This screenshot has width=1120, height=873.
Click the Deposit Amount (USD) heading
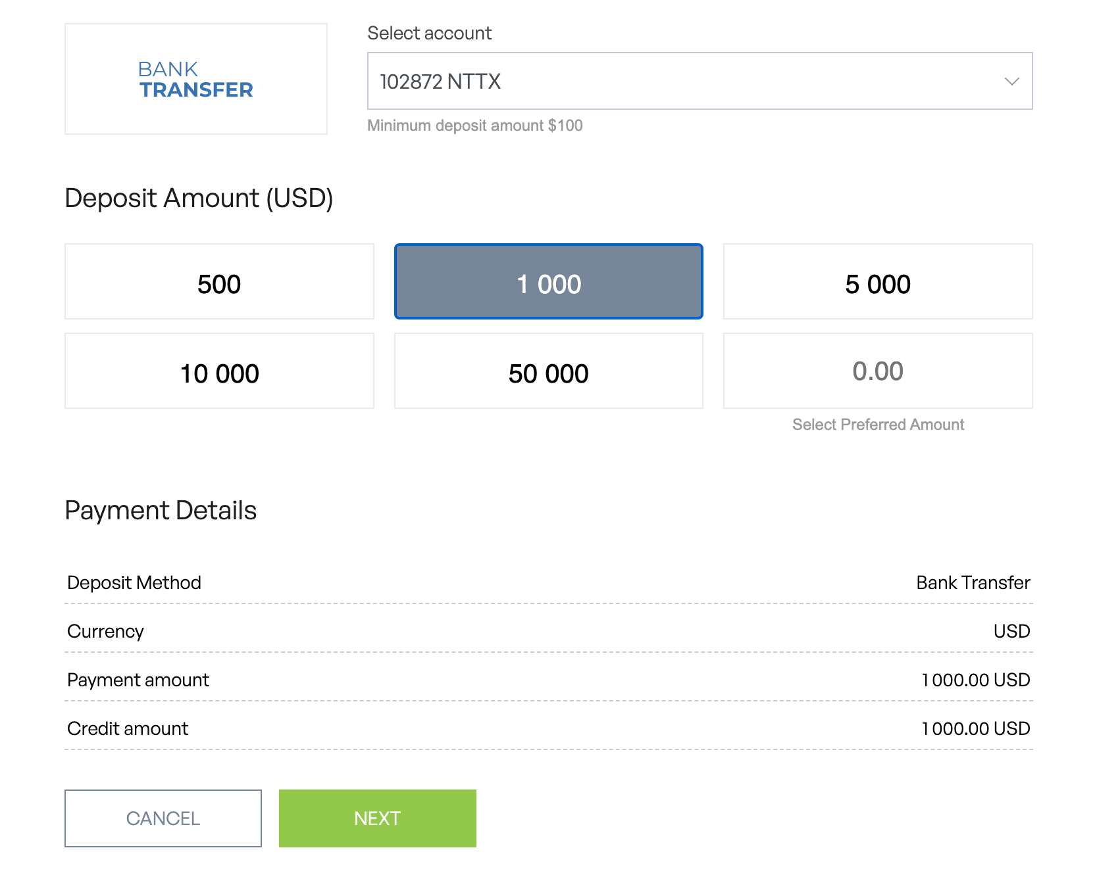pos(199,198)
